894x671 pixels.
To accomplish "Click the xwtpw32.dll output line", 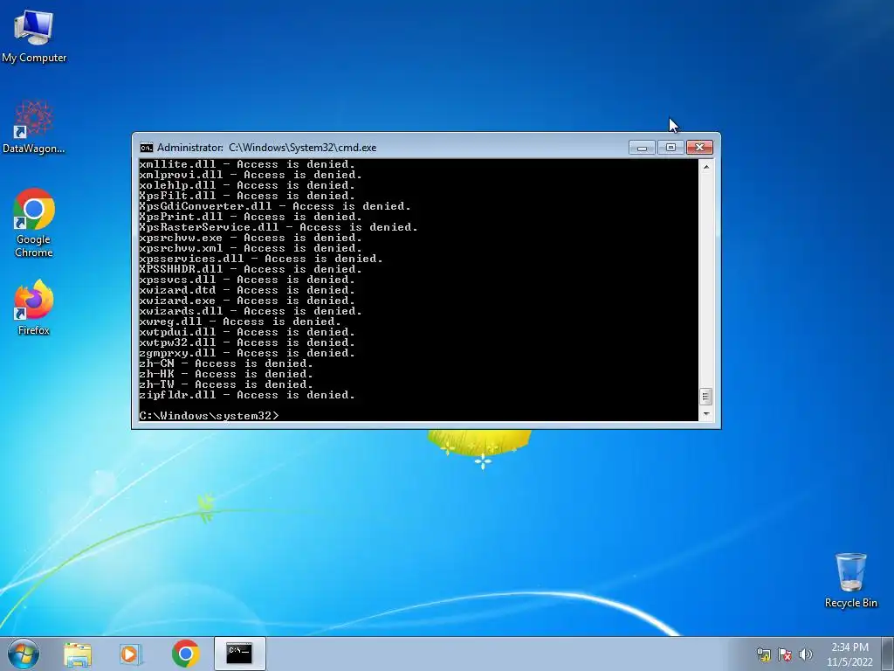I will click(x=247, y=342).
